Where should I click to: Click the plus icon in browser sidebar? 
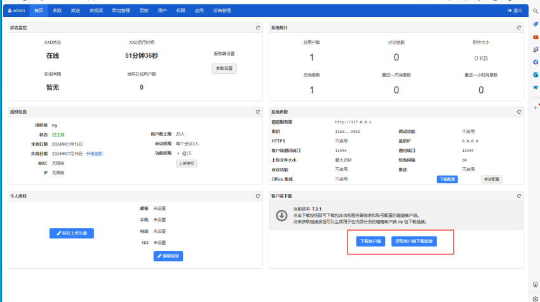536,107
